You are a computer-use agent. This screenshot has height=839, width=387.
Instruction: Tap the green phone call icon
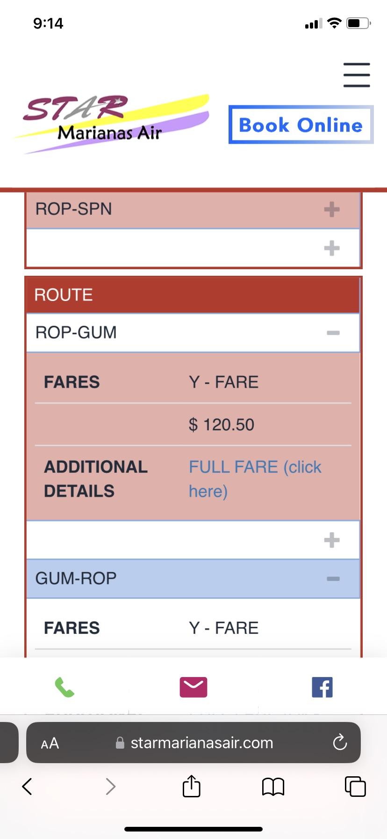(x=64, y=687)
